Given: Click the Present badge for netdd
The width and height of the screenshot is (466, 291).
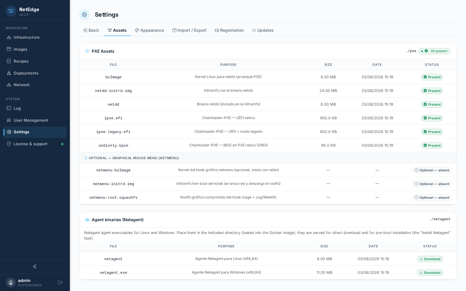Looking at the screenshot, I should (432, 104).
